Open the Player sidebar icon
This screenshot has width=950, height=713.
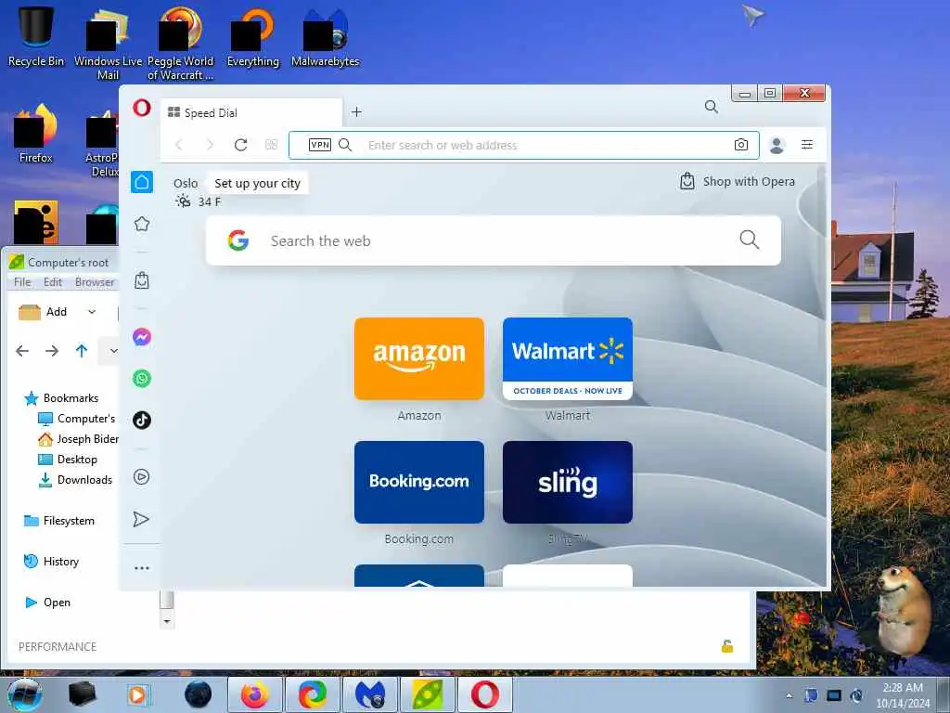[142, 477]
